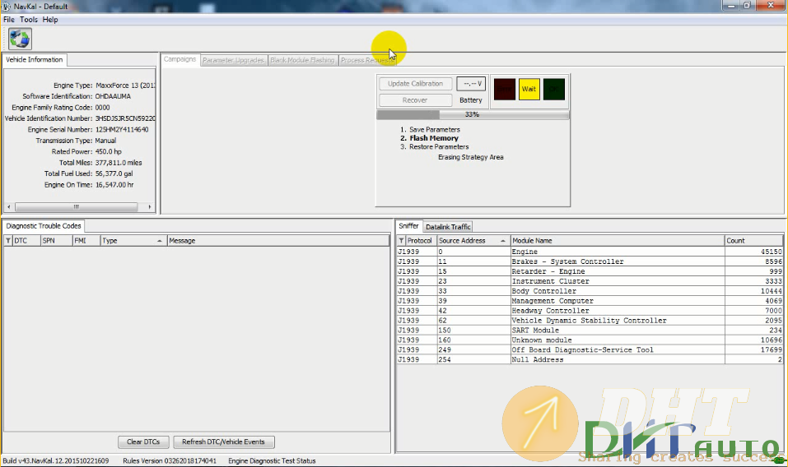The width and height of the screenshot is (788, 467).
Task: Click the globe refresh toolbar icon
Action: pyautogui.click(x=20, y=39)
